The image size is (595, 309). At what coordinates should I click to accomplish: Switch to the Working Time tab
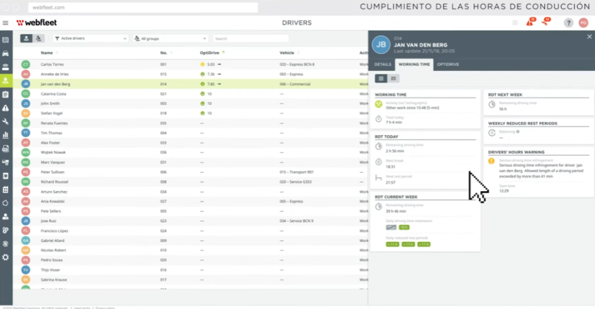pyautogui.click(x=414, y=64)
